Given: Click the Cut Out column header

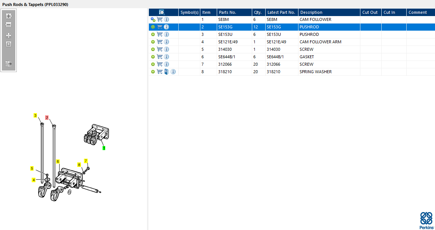Looking at the screenshot, I should (370, 12).
